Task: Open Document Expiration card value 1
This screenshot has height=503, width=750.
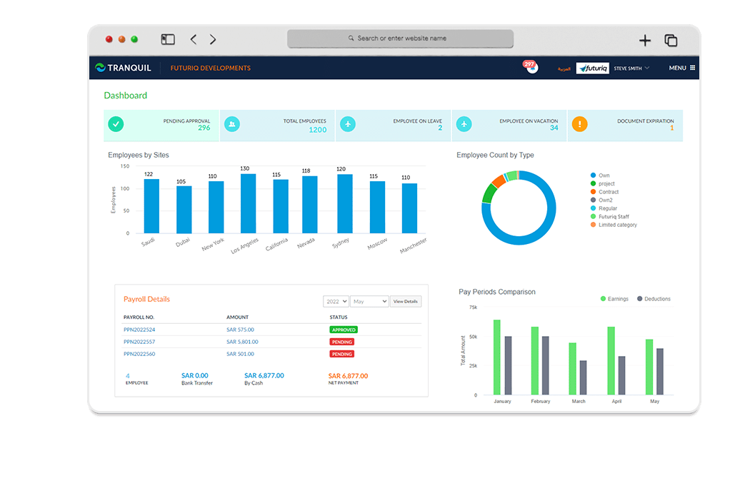Action: click(x=672, y=128)
